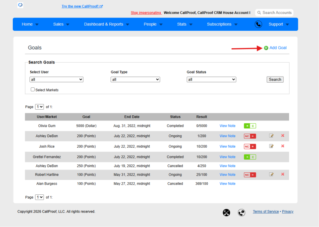The width and height of the screenshot is (319, 227).
Task: Delete Josh Rice's goal with red X
Action: [283, 146]
